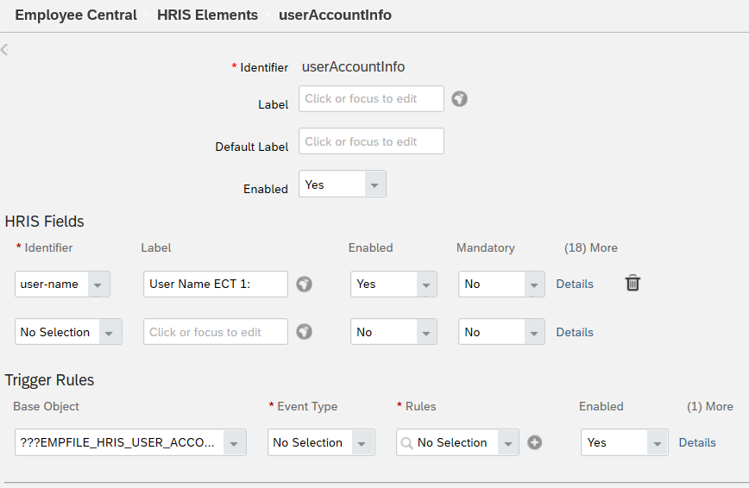The height and width of the screenshot is (488, 749).
Task: Open Details for user-name field
Action: 575,285
